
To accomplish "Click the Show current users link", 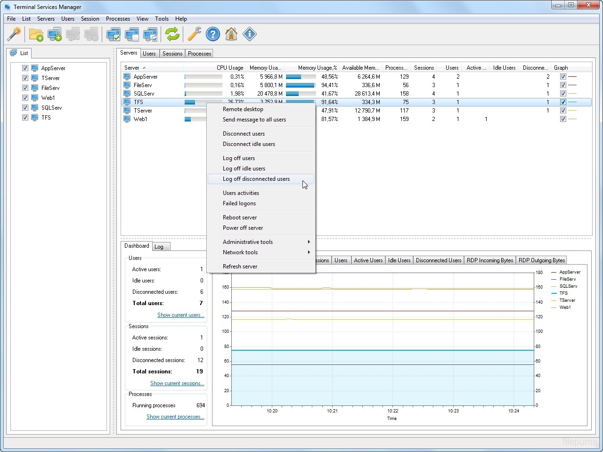I will [x=180, y=315].
